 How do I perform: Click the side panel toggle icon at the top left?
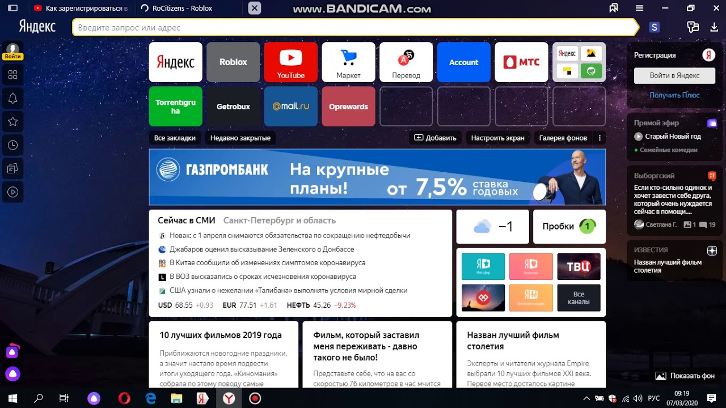point(12,8)
